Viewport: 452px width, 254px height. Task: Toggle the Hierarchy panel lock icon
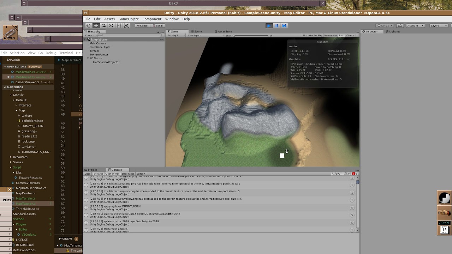tap(158, 32)
